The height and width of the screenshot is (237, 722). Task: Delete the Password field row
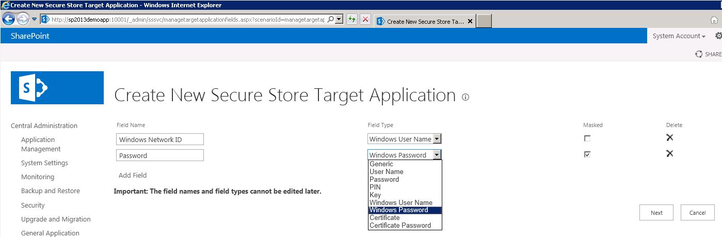tap(669, 153)
